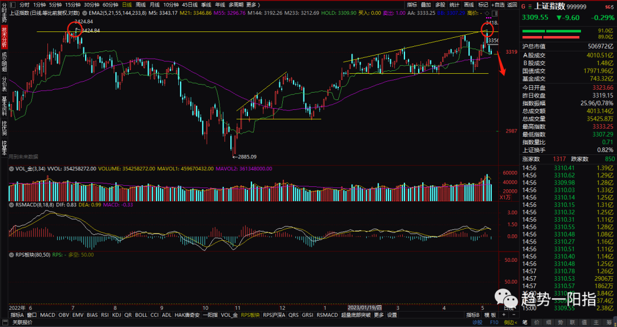Click the 返回 button
The image size is (617, 327).
coord(512,5)
